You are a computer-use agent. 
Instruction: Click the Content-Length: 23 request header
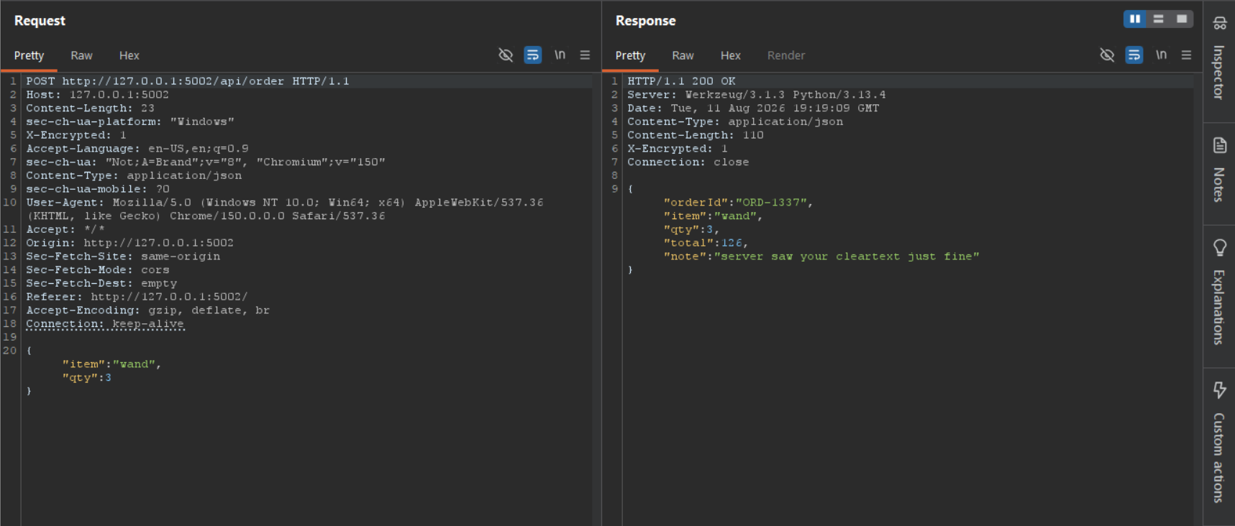click(x=91, y=109)
